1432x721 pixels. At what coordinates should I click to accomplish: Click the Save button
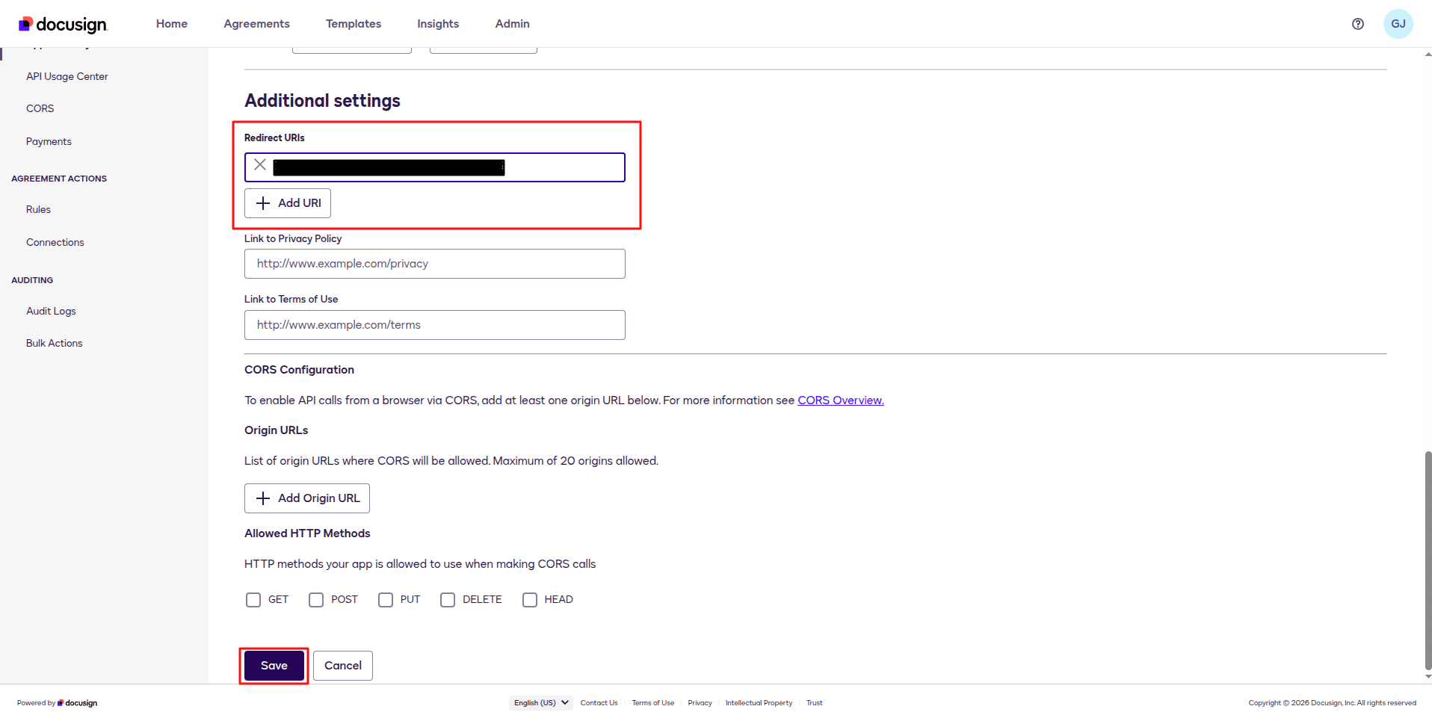click(x=274, y=666)
